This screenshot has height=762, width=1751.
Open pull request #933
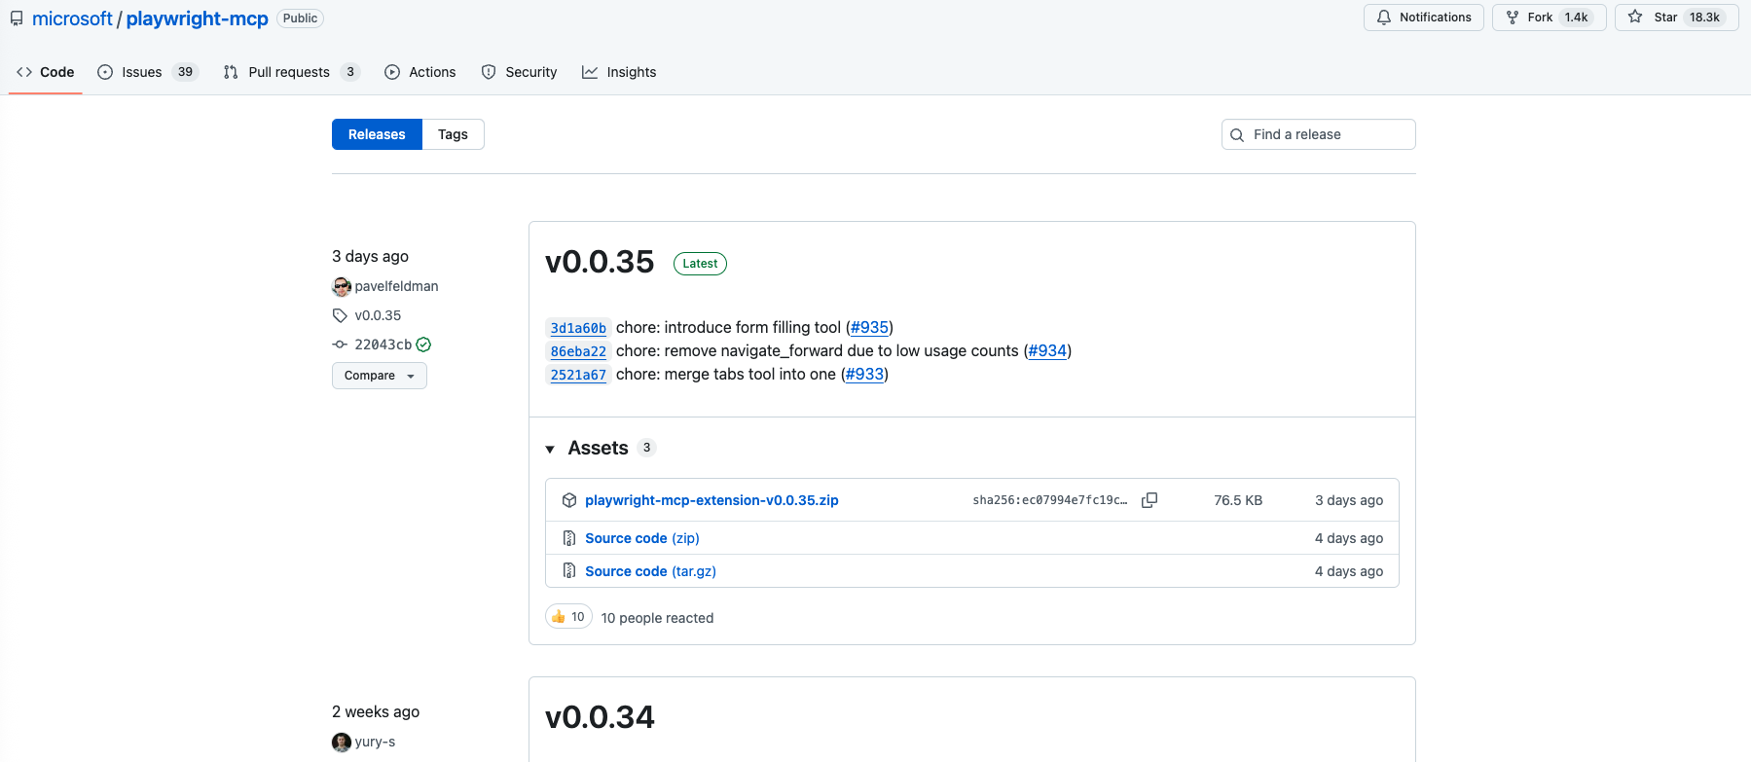point(864,374)
